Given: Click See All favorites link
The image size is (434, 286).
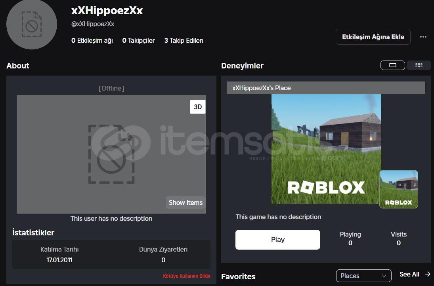Looking at the screenshot, I should tap(409, 274).
